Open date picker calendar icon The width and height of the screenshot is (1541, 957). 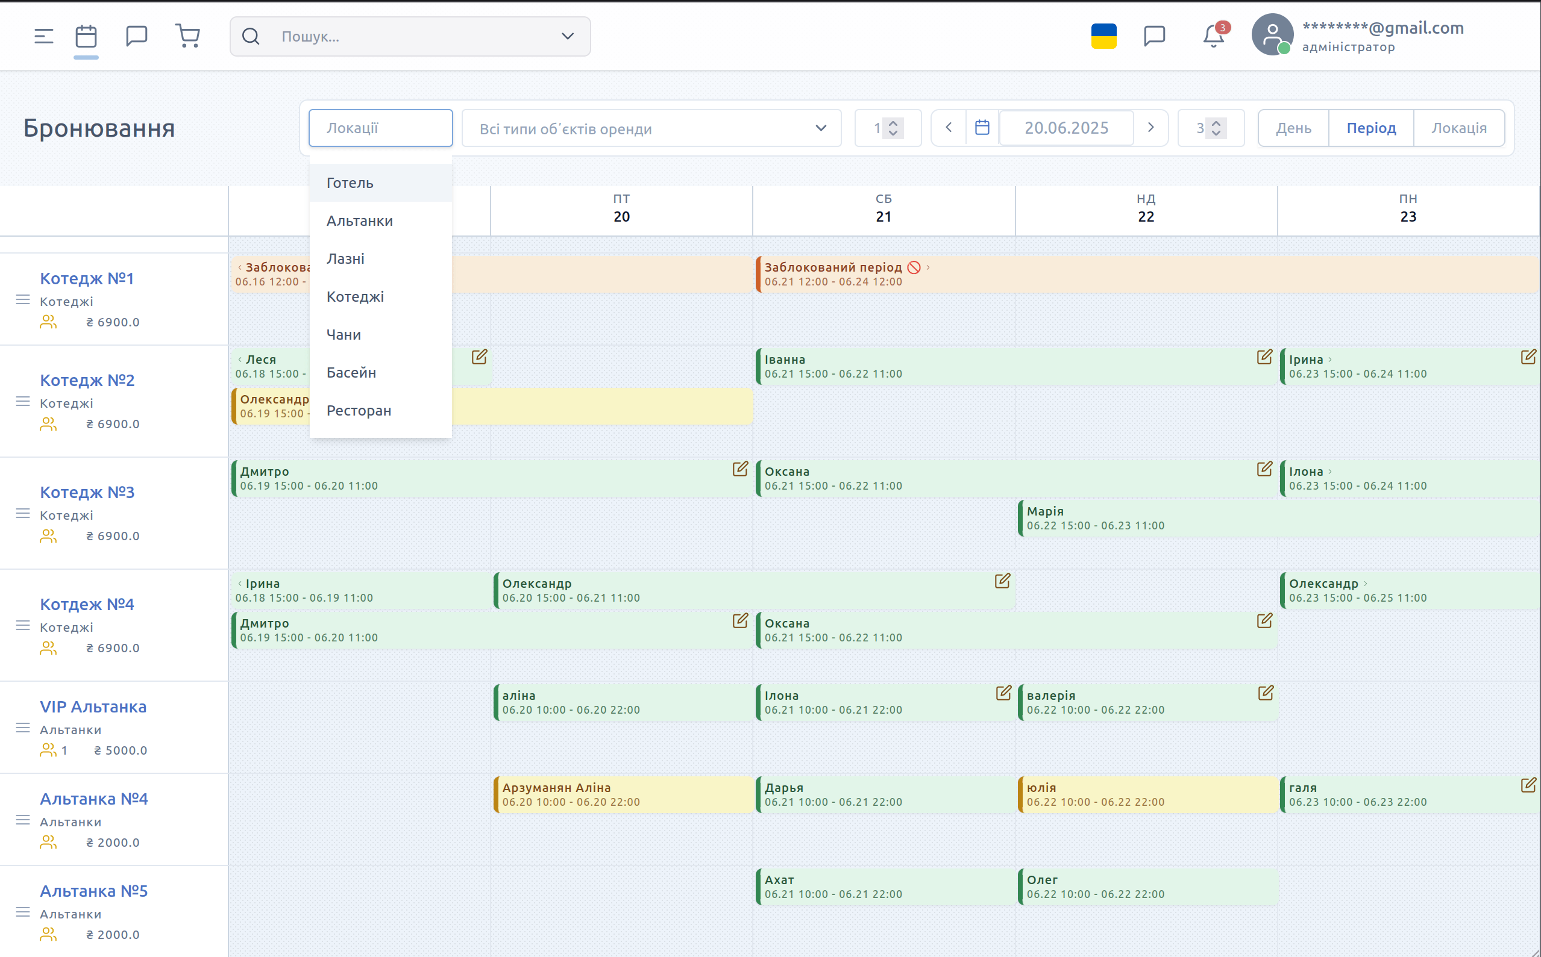click(x=982, y=128)
